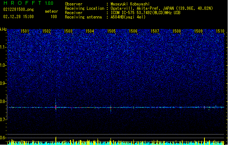Click the kHz axis unit label
Image resolution: width=228 pixels, height=145 pixels.
click(x=3, y=29)
